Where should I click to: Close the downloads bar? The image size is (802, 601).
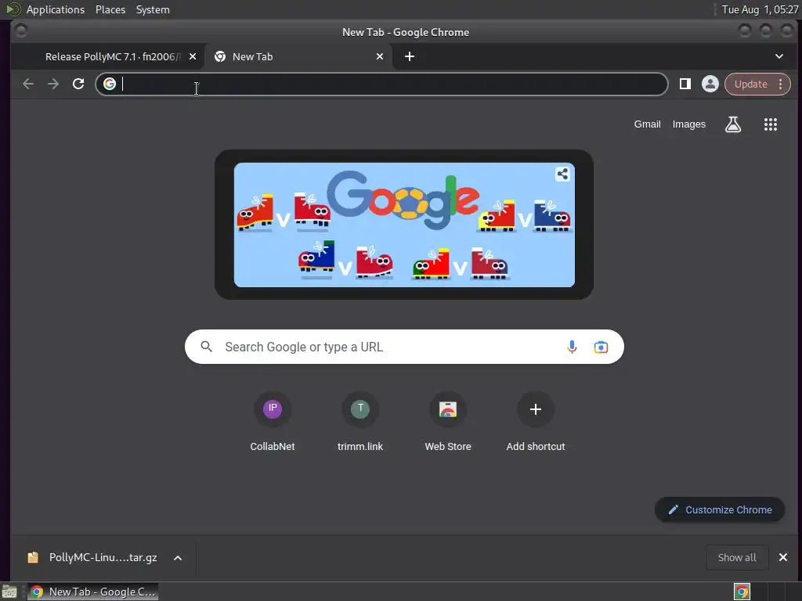point(782,557)
